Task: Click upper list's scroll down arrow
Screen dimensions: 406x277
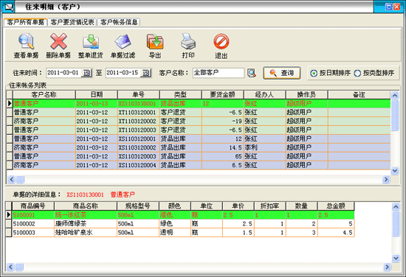Action: [395, 170]
